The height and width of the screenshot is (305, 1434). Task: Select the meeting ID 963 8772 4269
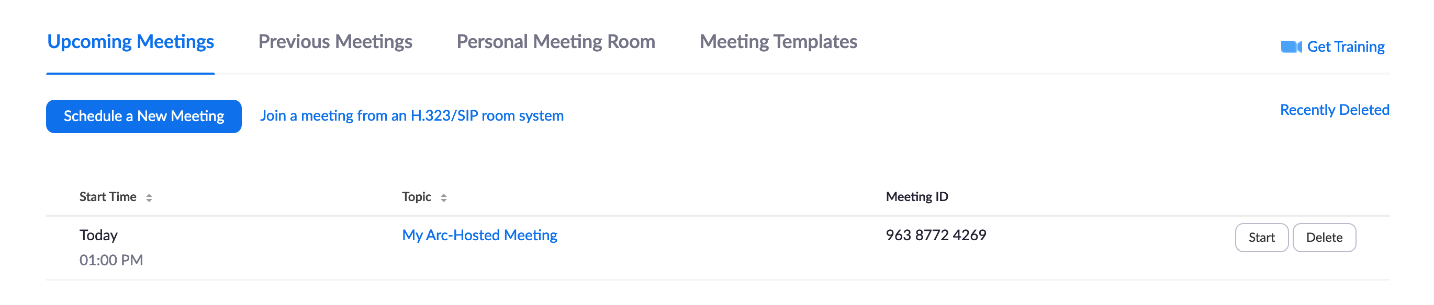[936, 236]
